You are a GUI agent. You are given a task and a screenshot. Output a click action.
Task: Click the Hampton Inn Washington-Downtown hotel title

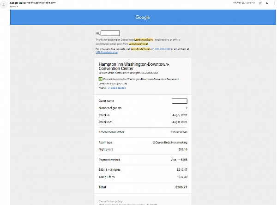(134, 66)
